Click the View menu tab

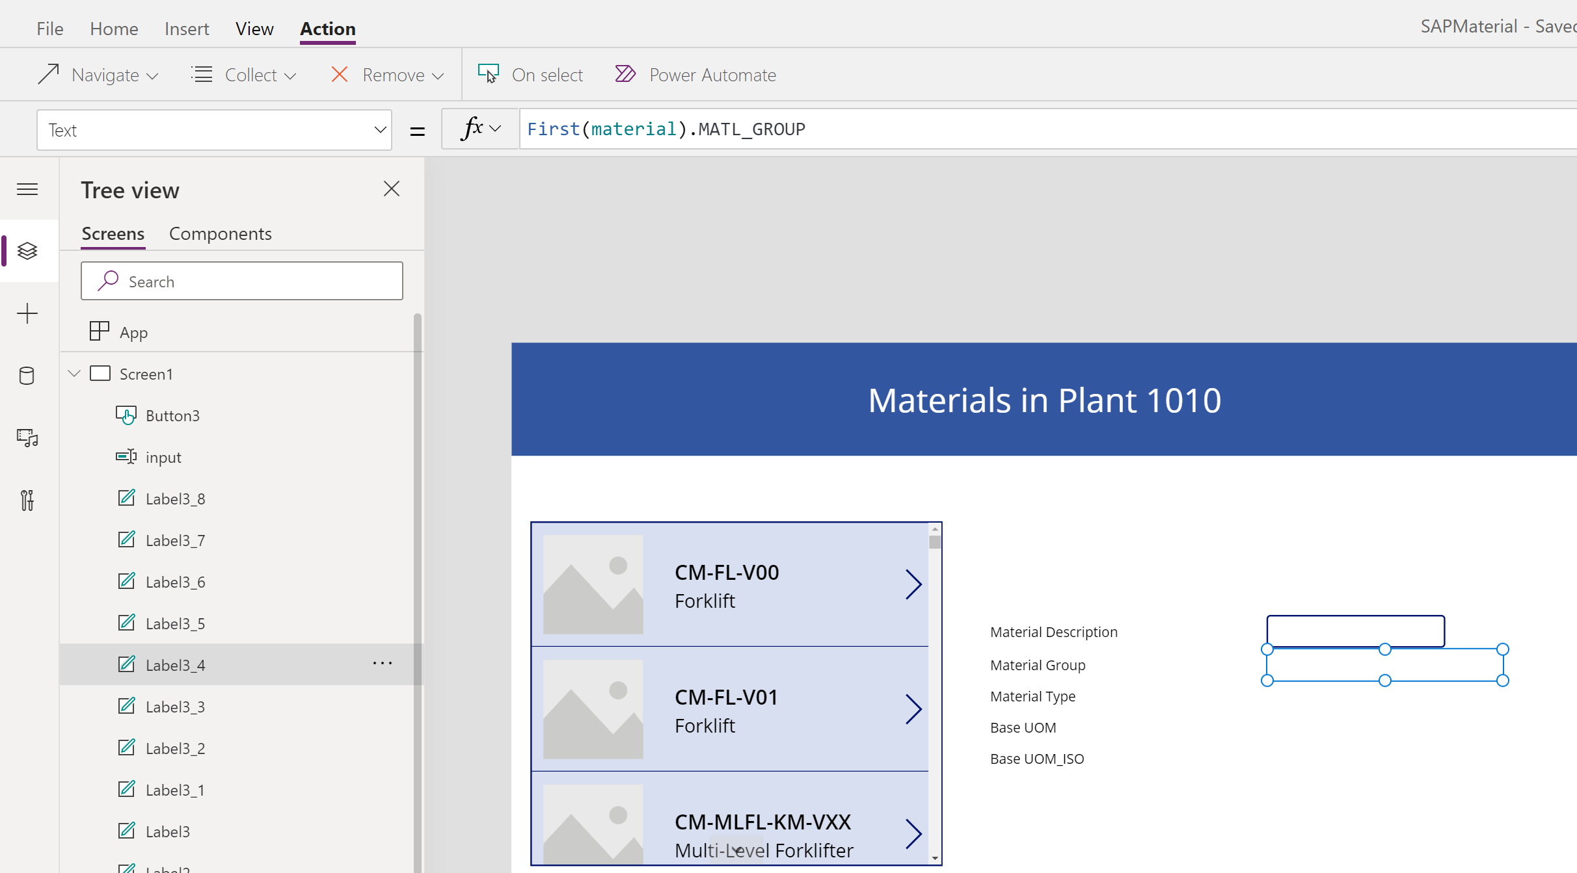[x=255, y=27]
